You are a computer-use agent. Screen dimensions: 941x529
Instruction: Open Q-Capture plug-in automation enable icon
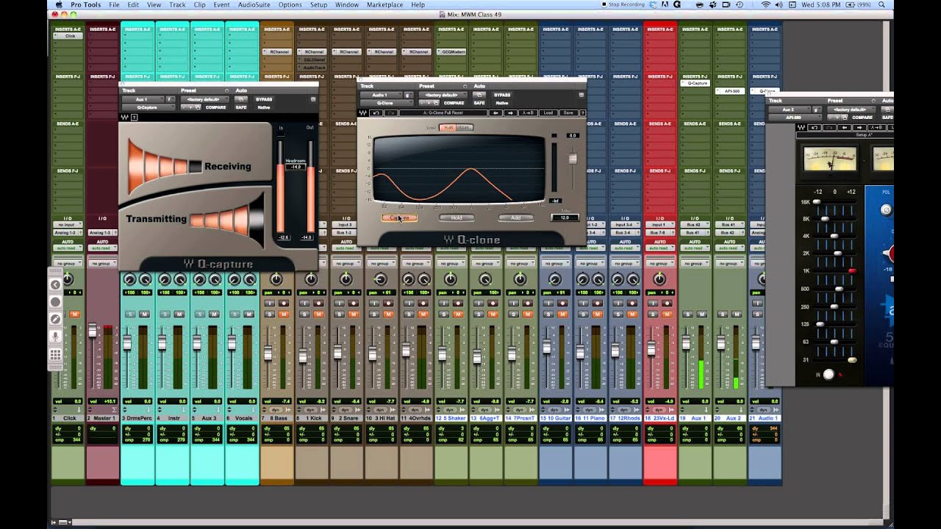241,99
